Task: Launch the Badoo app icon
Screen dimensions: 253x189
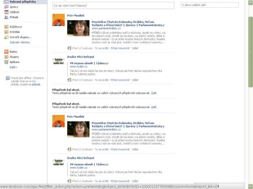Action: pos(6,52)
